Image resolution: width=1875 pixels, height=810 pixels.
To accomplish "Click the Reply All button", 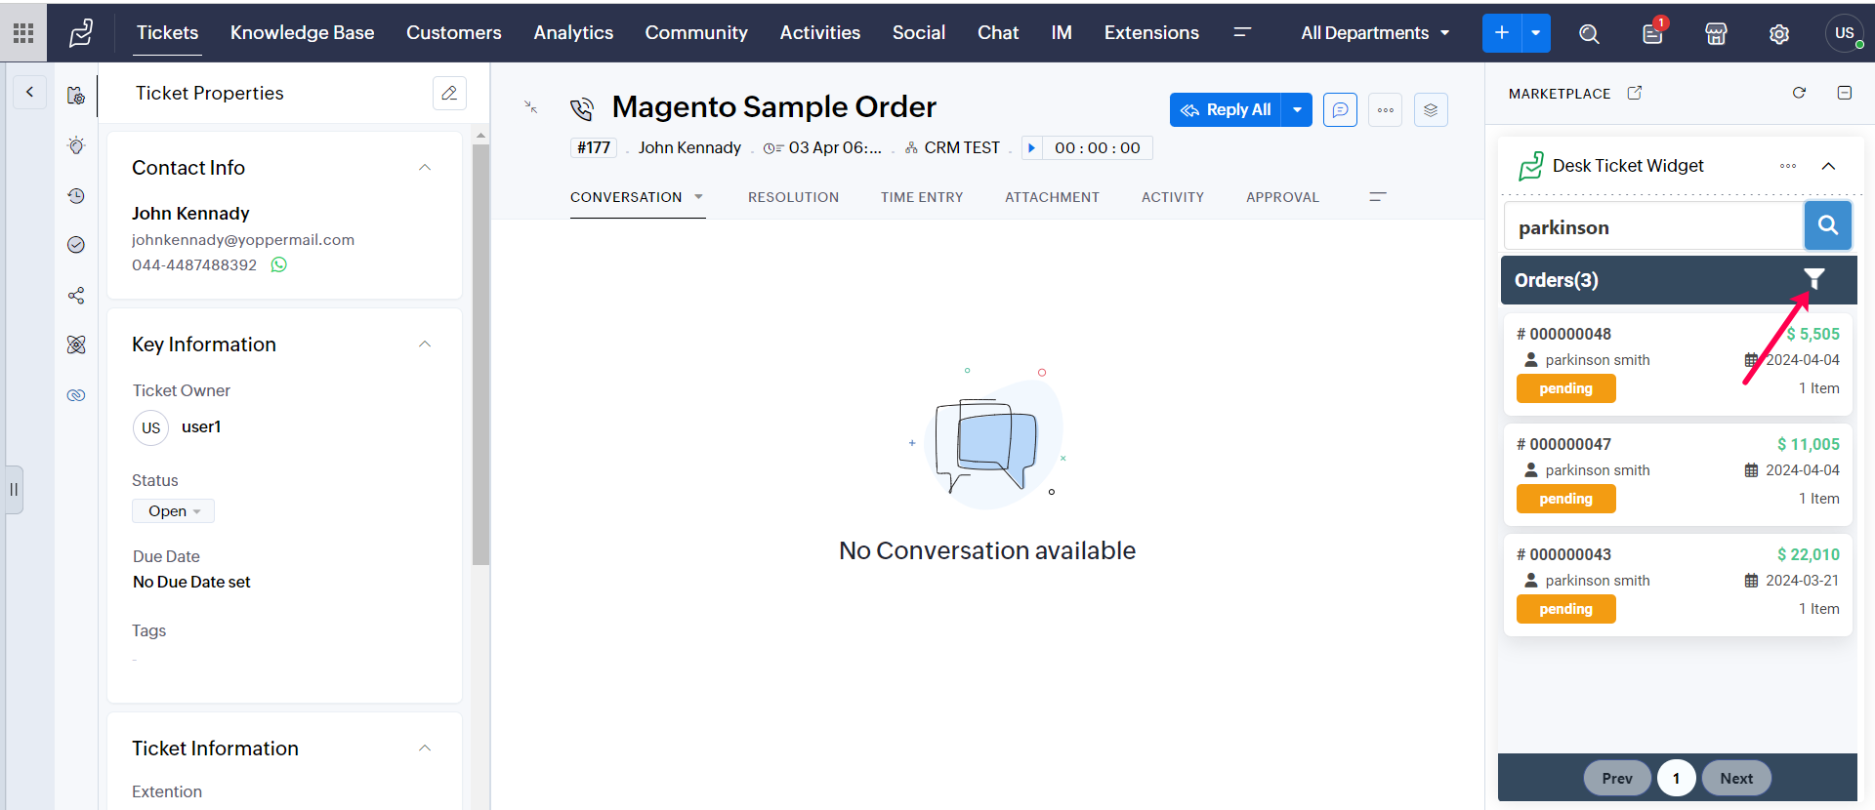I will [1227, 110].
